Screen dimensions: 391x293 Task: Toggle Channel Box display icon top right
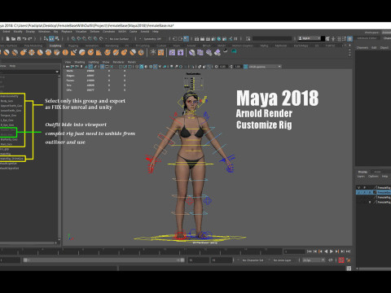349,39
